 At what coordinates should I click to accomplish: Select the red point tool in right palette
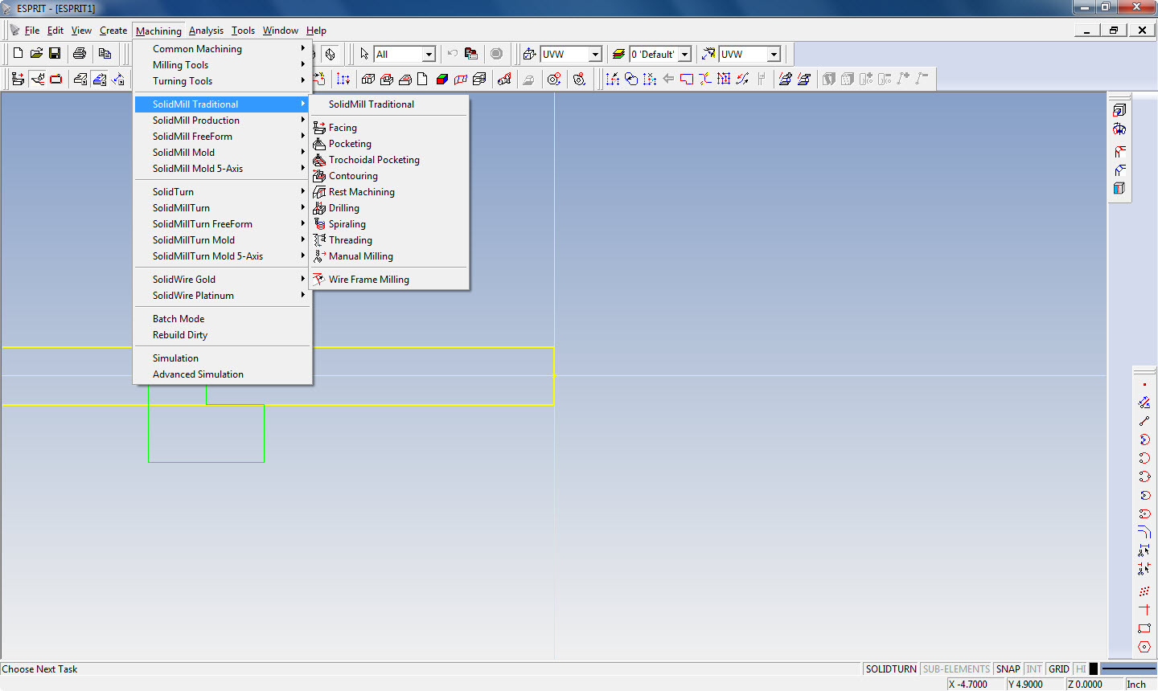(x=1144, y=384)
